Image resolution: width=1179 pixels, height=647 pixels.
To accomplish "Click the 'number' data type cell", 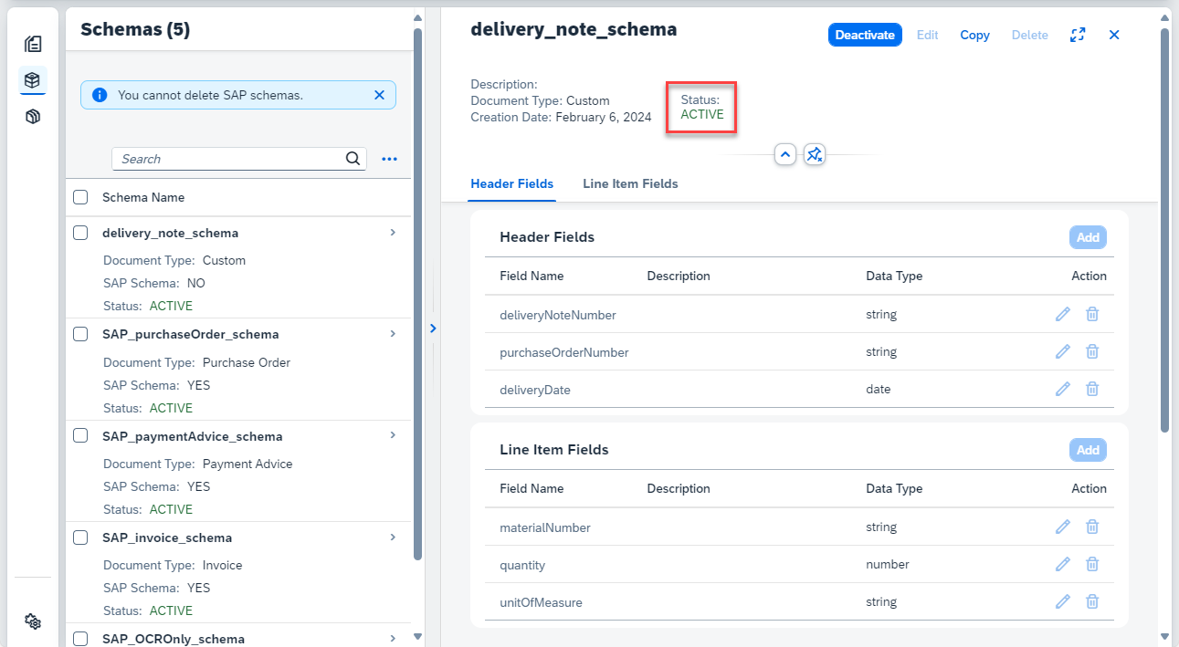I will [x=888, y=564].
